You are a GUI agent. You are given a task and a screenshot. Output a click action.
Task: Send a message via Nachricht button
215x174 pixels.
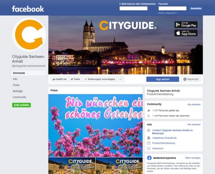coord(191,79)
